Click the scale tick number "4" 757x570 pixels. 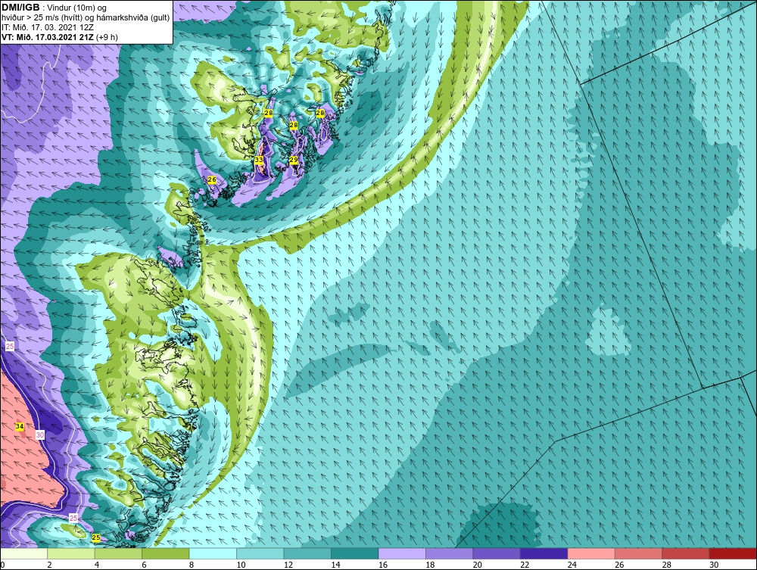point(97,565)
